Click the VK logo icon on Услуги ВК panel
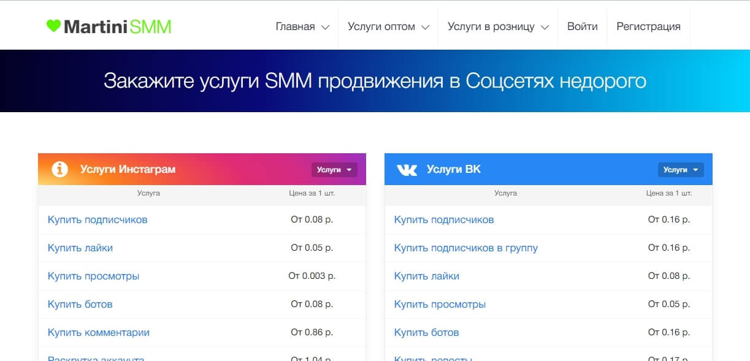The image size is (750, 361). [406, 169]
